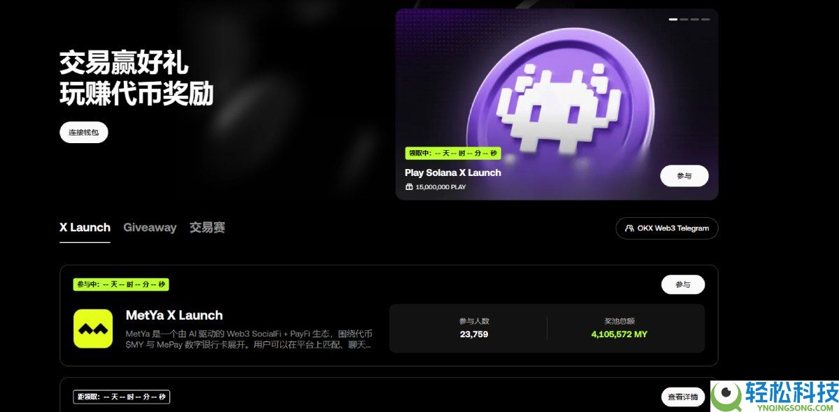Click the gift icon before the 15M PLAY amount

click(409, 187)
